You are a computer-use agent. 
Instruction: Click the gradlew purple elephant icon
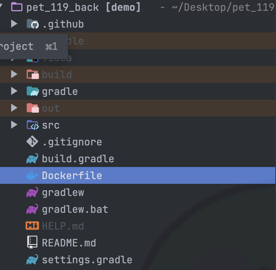pos(32,192)
